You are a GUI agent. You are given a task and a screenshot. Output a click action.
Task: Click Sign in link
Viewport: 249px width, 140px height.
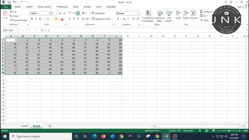click(x=241, y=7)
